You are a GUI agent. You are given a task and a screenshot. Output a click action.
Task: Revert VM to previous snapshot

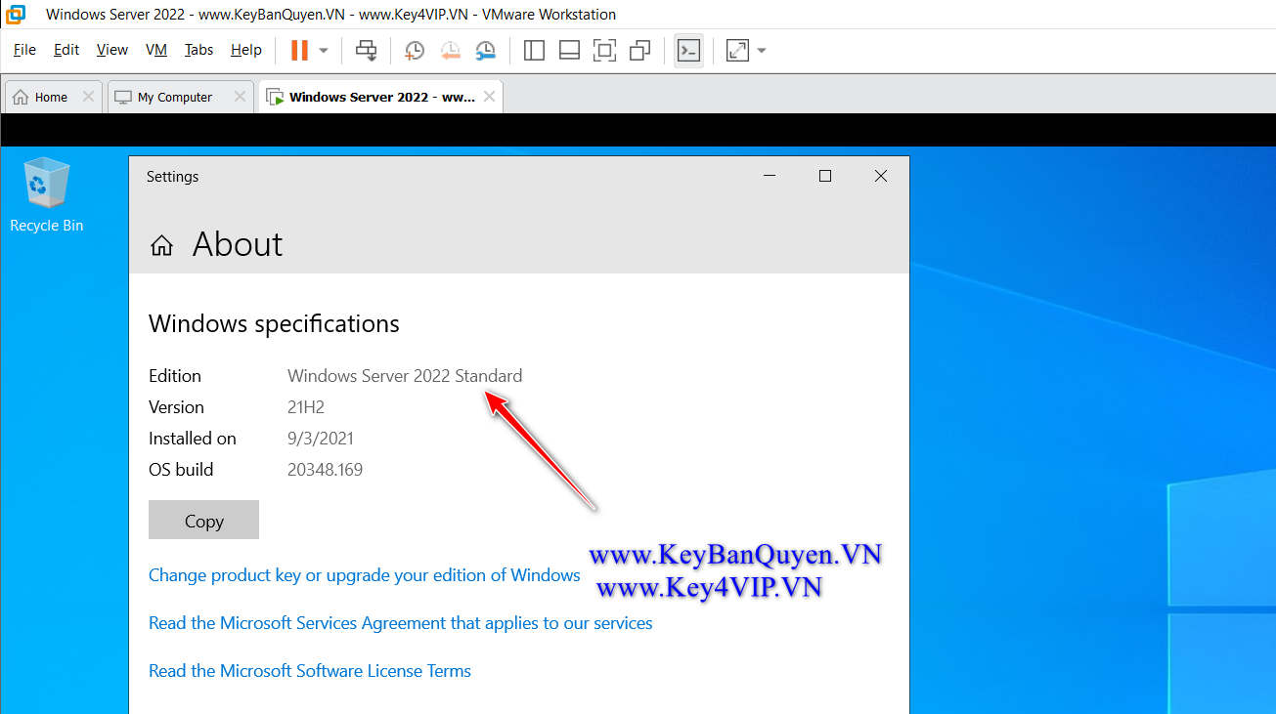pyautogui.click(x=450, y=50)
